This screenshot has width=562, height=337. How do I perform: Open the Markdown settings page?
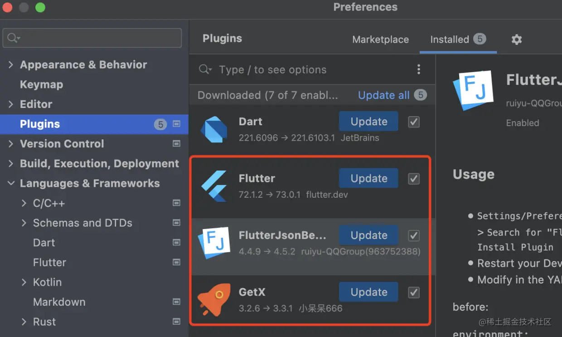click(59, 302)
